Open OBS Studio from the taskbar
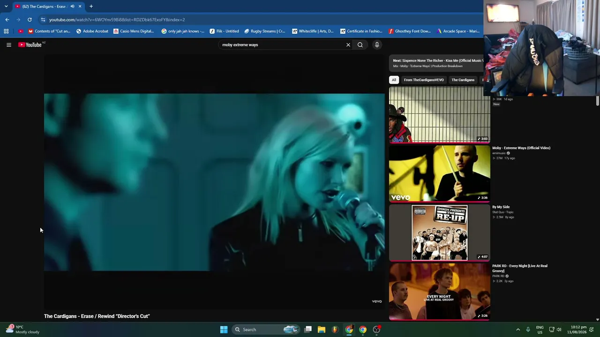The image size is (600, 337). click(376, 330)
